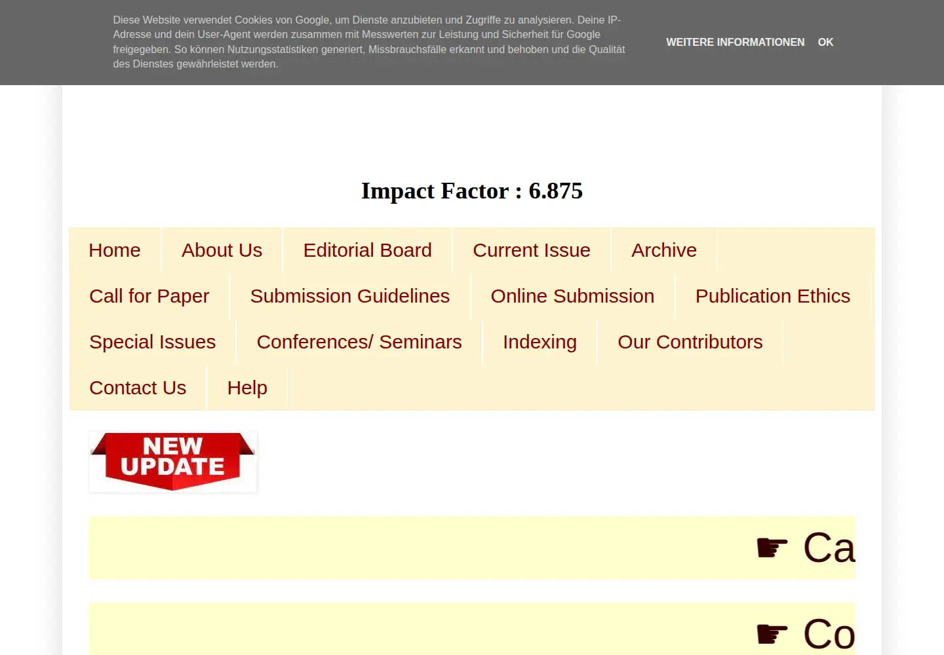Screen dimensions: 944x655
Task: Go to Online Submission
Action: [x=572, y=296]
